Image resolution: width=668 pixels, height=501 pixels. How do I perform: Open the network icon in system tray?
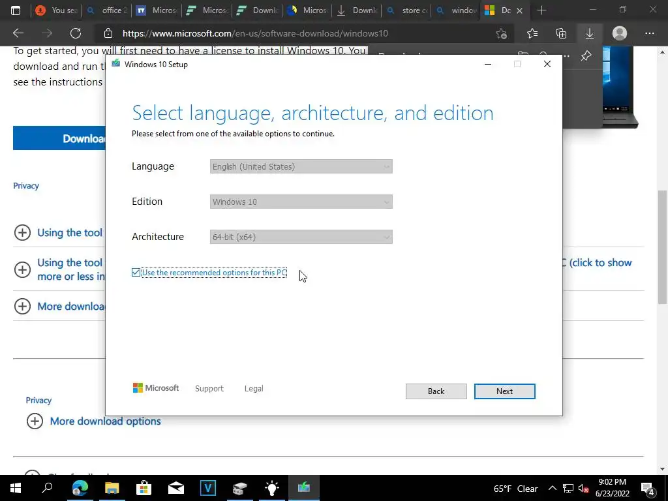pos(568,488)
